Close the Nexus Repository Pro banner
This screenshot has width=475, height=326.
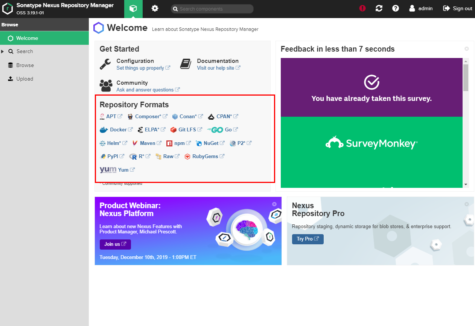[x=467, y=204]
